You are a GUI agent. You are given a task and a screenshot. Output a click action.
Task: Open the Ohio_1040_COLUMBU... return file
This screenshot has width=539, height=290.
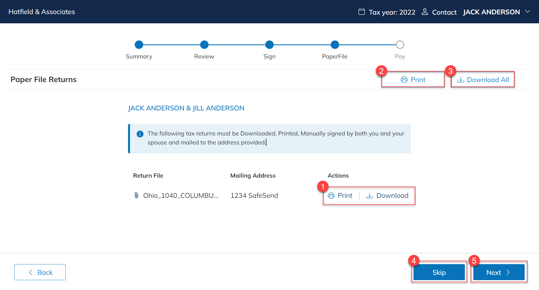tap(181, 196)
